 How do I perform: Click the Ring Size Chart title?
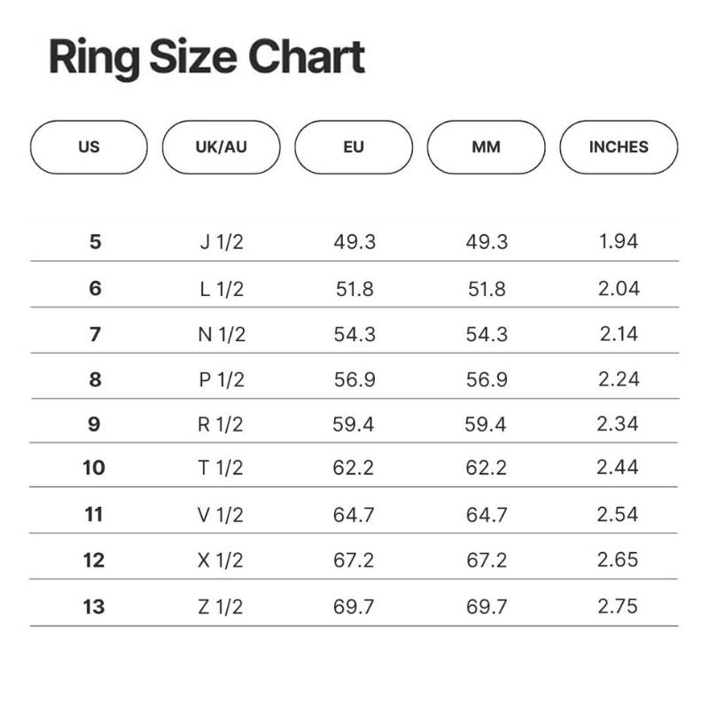[x=206, y=58]
